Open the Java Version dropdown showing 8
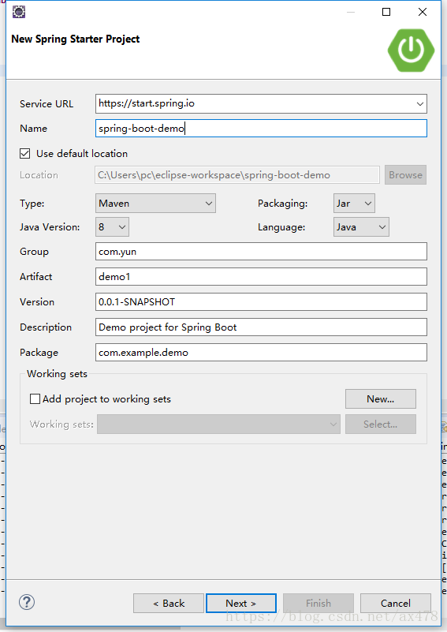The width and height of the screenshot is (447, 632). [x=112, y=227]
